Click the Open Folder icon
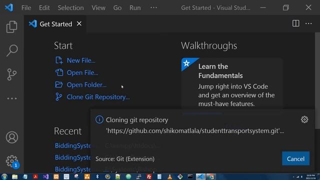320x180 pixels. [59, 84]
